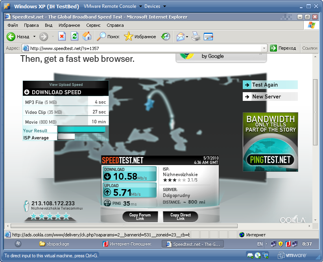Click the Back (Назад) arrow icon

11,37
